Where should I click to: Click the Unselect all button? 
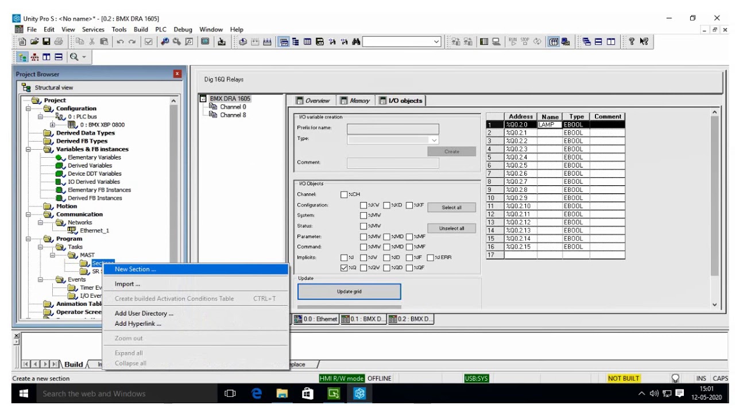[x=451, y=228]
